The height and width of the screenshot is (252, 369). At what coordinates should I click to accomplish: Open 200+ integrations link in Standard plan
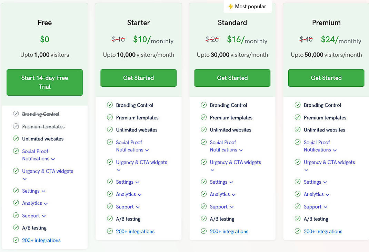[229, 232]
